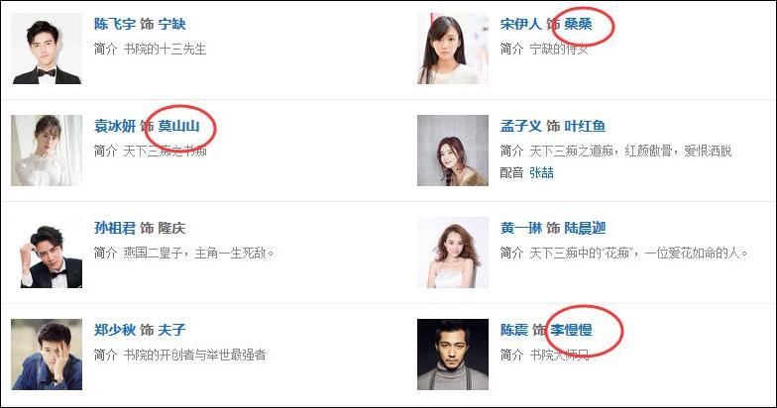Open the 叶红鱼 character link
Screen dimensions: 777x408
[585, 126]
